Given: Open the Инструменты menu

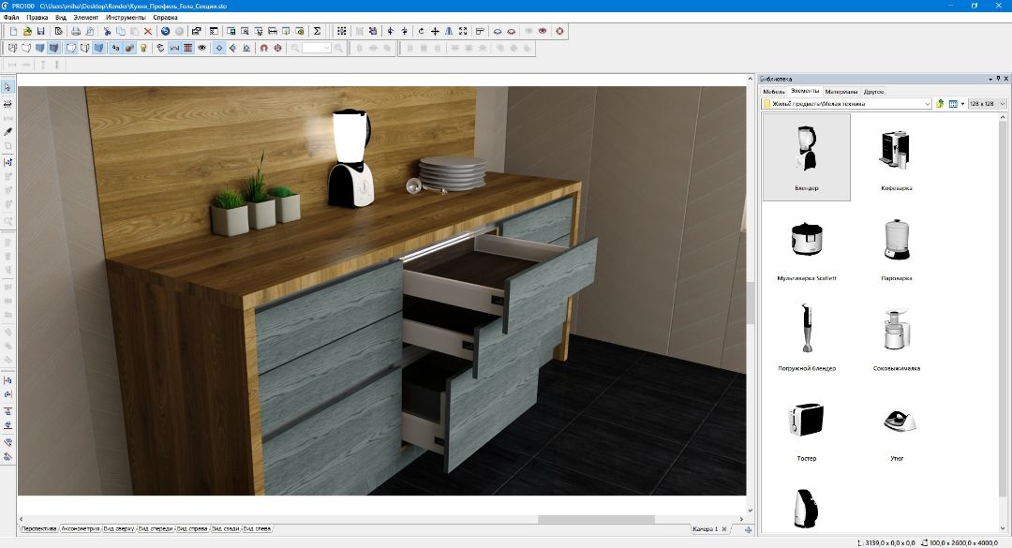Looking at the screenshot, I should (126, 17).
